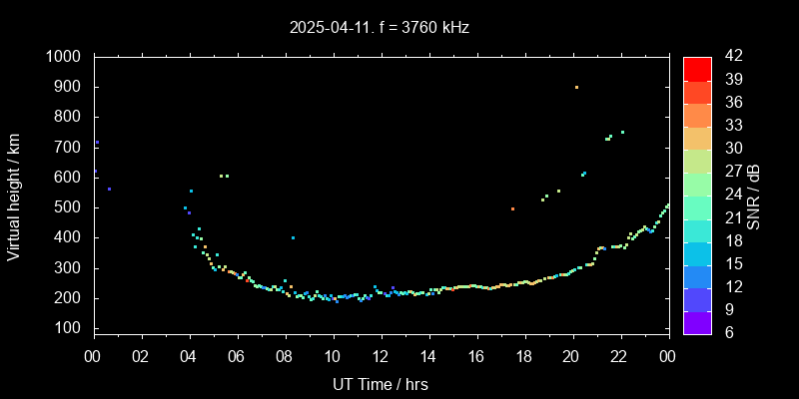This screenshot has height=399, width=799.
Task: Select the turquoise 18–21 dB color band
Action: (697, 230)
